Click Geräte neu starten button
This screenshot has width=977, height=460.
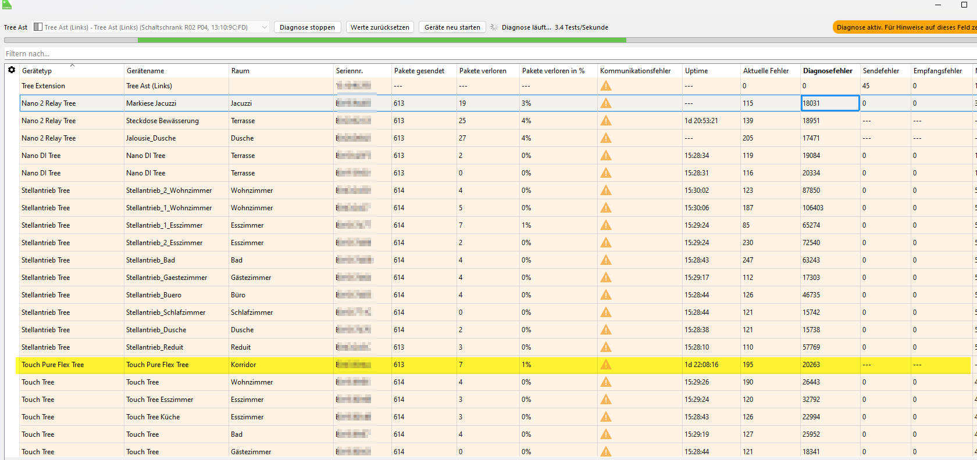click(x=452, y=27)
